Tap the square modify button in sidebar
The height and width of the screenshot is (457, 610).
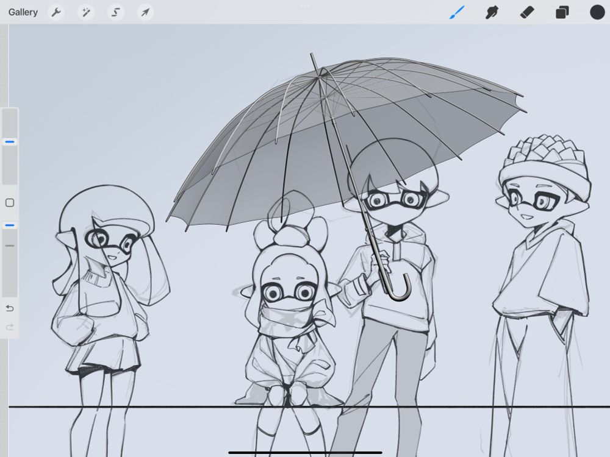pos(10,202)
